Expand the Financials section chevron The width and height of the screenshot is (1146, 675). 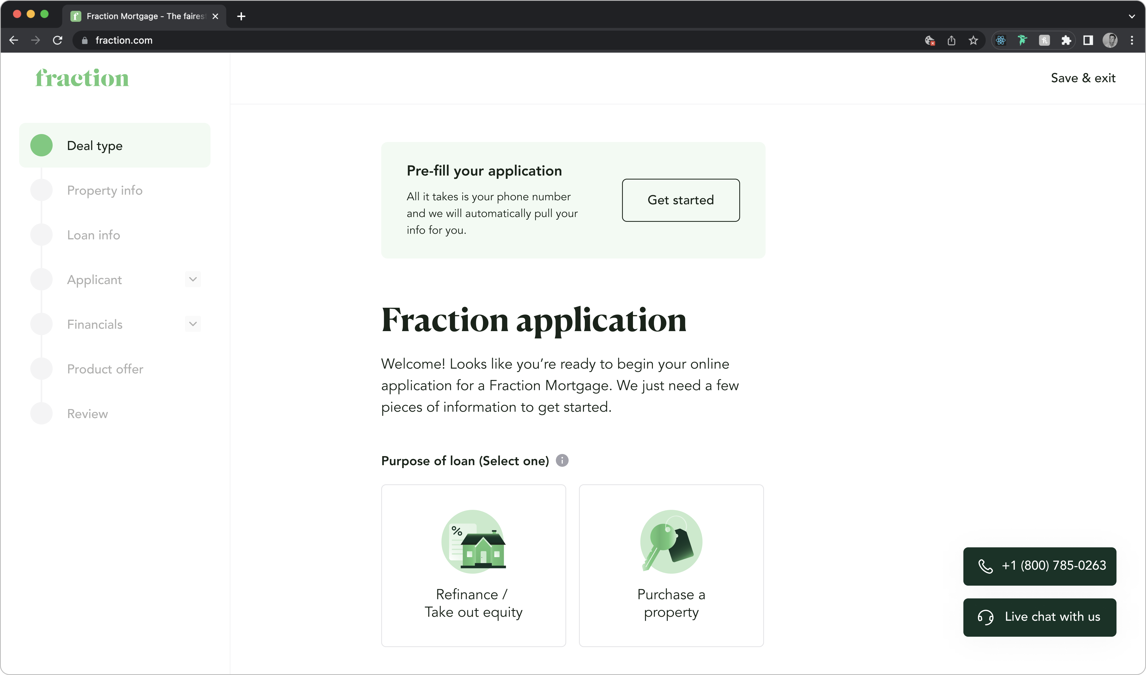tap(193, 324)
